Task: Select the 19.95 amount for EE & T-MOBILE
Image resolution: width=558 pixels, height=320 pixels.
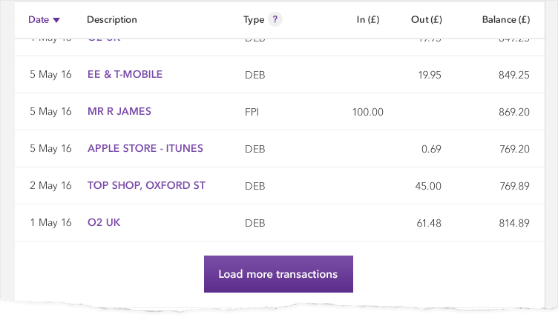Action: click(x=429, y=75)
